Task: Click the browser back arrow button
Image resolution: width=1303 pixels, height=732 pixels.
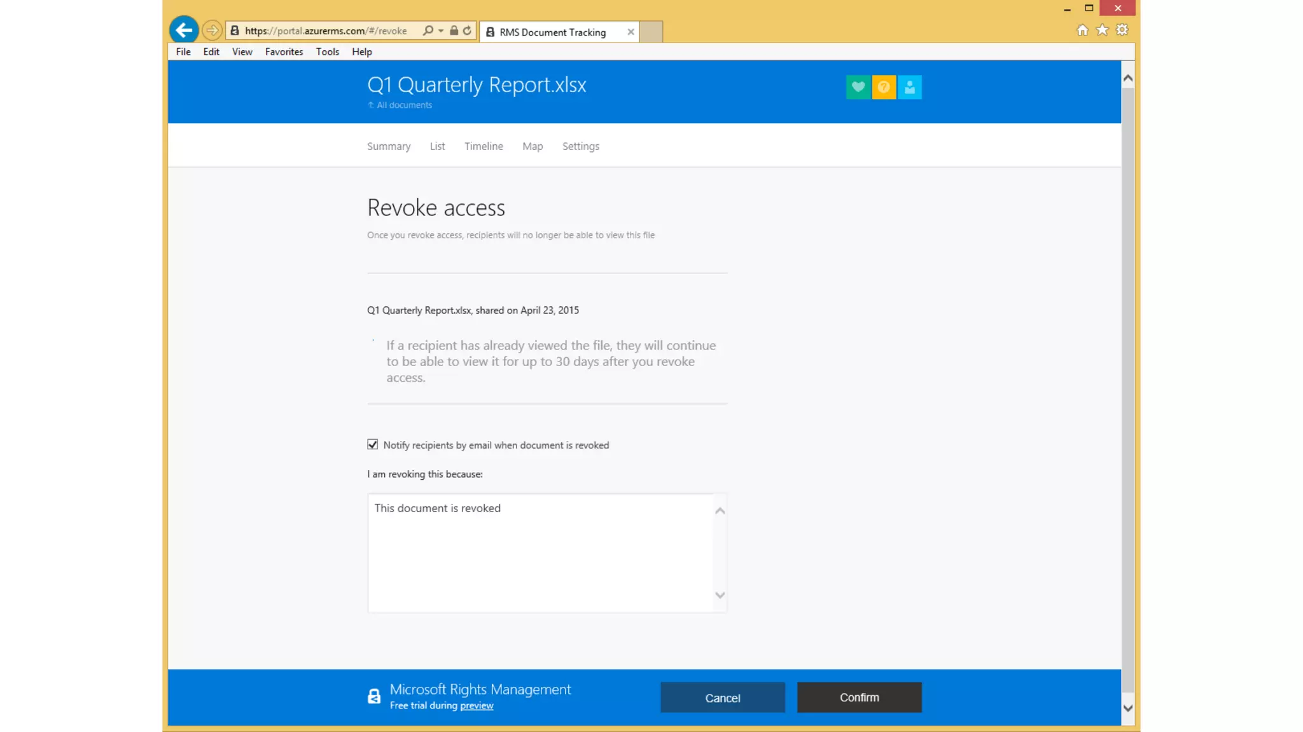Action: pos(184,30)
